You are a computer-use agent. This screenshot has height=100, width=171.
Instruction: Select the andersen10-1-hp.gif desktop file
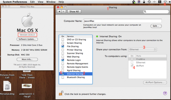coord(27,86)
